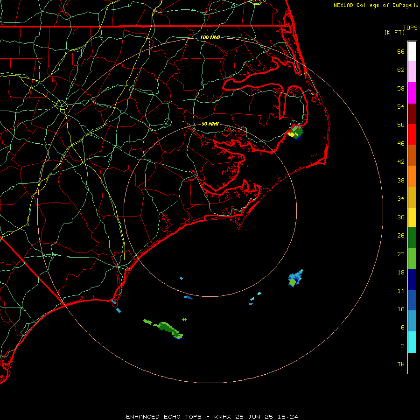Click the "6" legend label
Viewport: 420px width, 420px height.
click(403, 328)
